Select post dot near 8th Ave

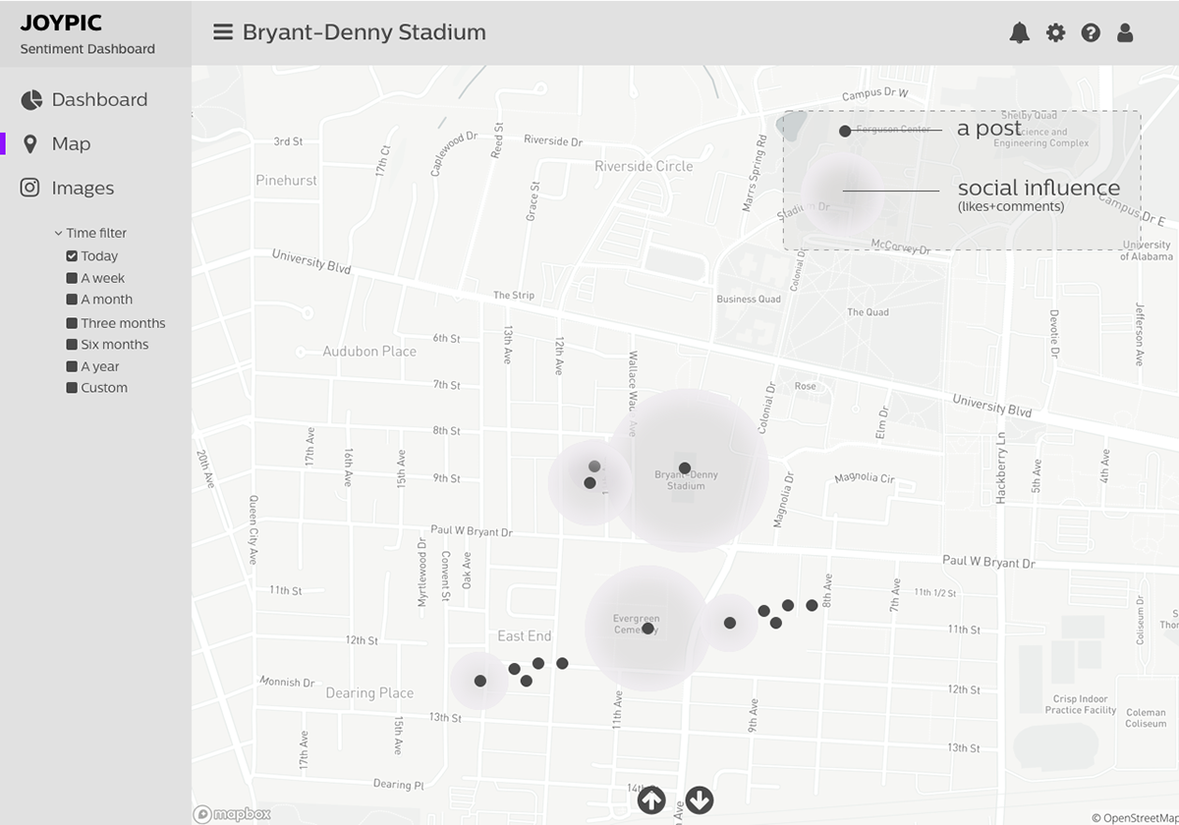click(812, 605)
